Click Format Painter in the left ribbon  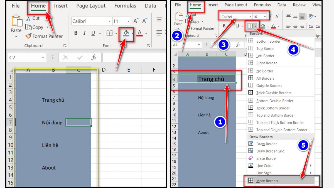(x=44, y=36)
